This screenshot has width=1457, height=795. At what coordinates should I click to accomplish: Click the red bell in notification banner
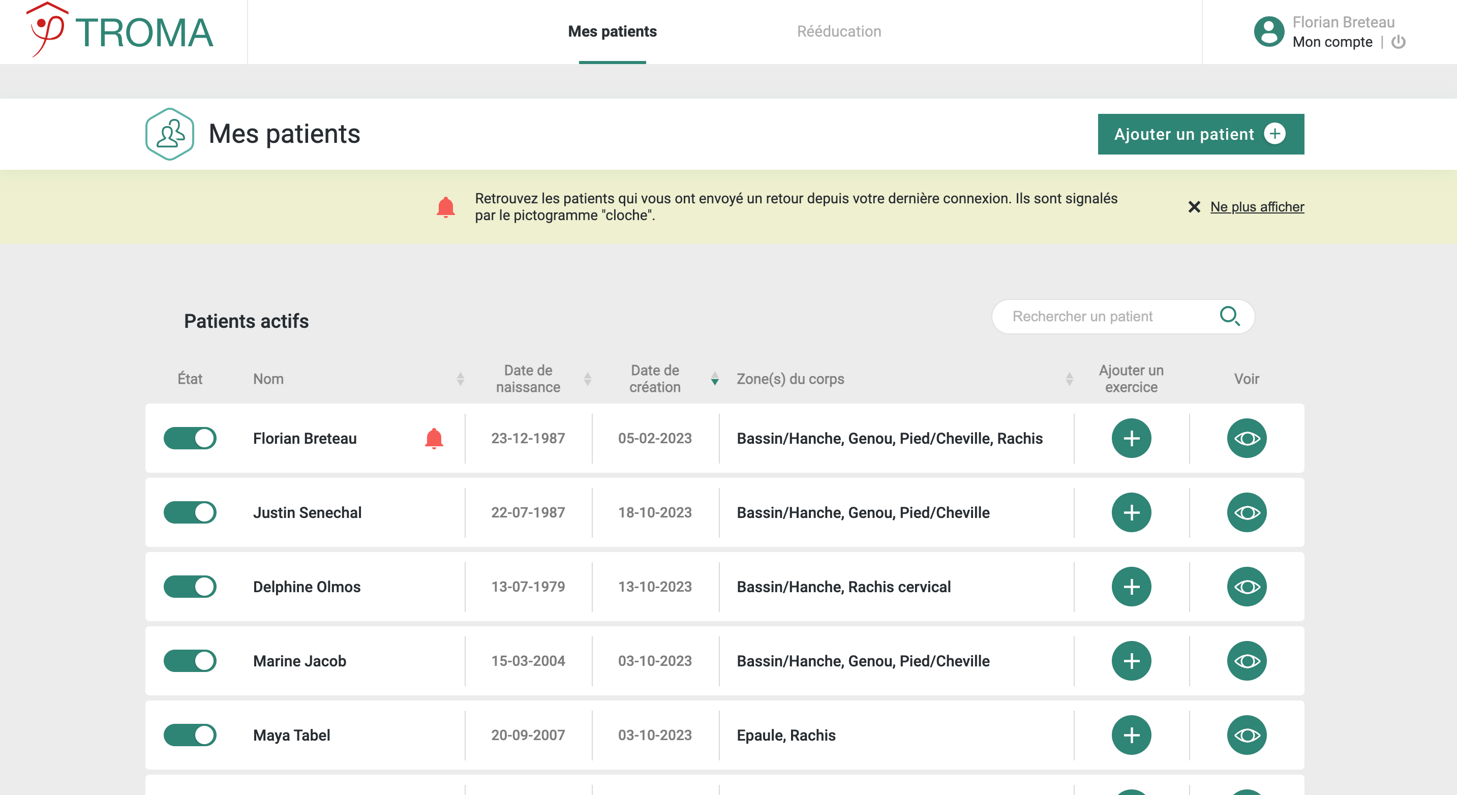point(446,207)
